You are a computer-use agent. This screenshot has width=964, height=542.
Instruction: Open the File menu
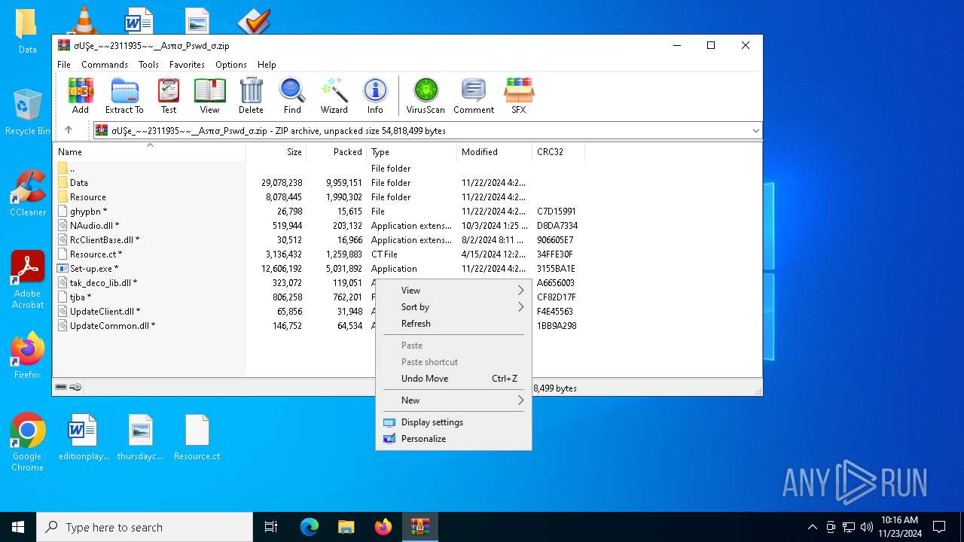tap(64, 65)
